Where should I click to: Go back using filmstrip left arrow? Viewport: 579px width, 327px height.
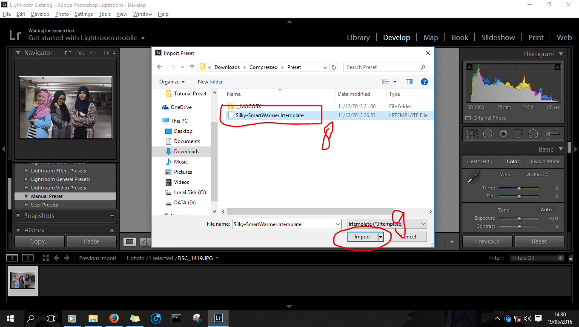56,258
